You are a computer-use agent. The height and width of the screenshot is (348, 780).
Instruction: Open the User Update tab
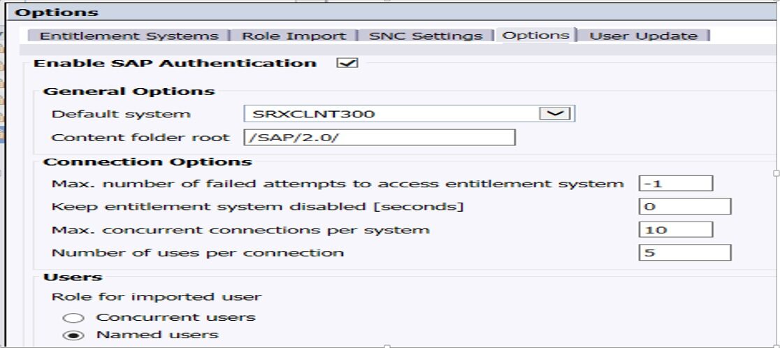[643, 36]
